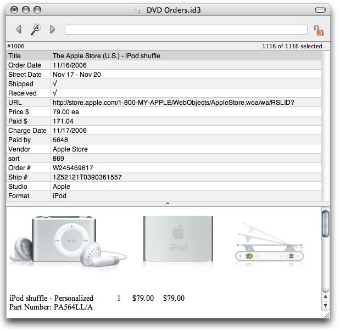The image size is (340, 331).
Task: Click the record number #1006
Action: tap(16, 46)
